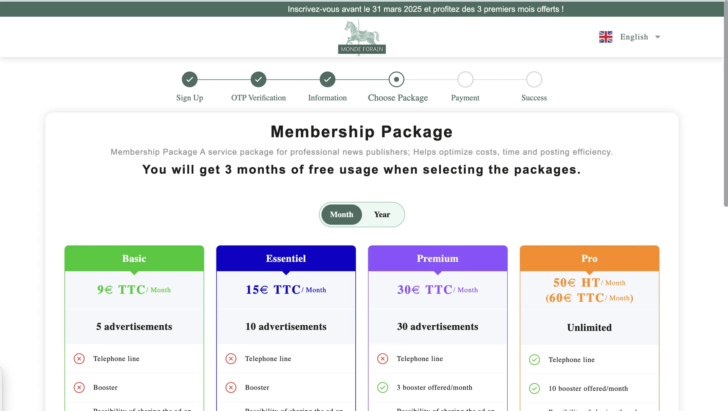Image resolution: width=728 pixels, height=411 pixels.
Task: Open the English language dropdown
Action: pyautogui.click(x=634, y=37)
